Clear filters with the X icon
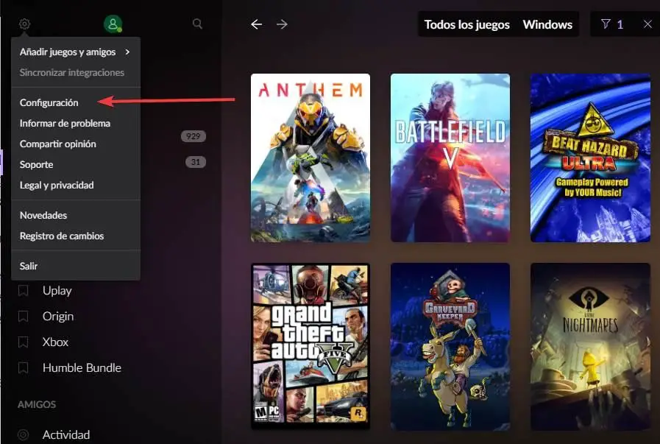 coord(647,24)
